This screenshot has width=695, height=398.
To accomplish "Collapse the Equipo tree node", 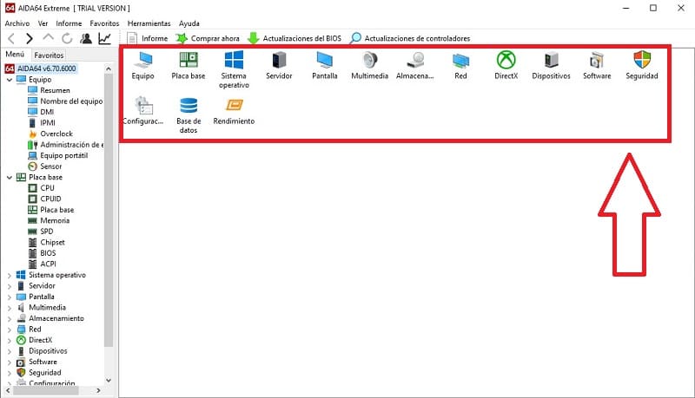I will pos(10,80).
